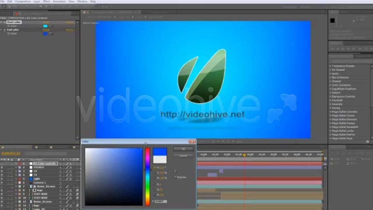Expand the Color Correction effects category
This screenshot has height=210, width=373.
click(x=330, y=85)
